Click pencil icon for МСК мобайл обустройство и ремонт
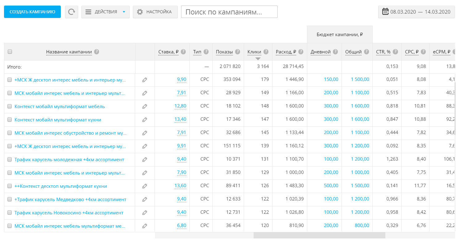 point(145,133)
